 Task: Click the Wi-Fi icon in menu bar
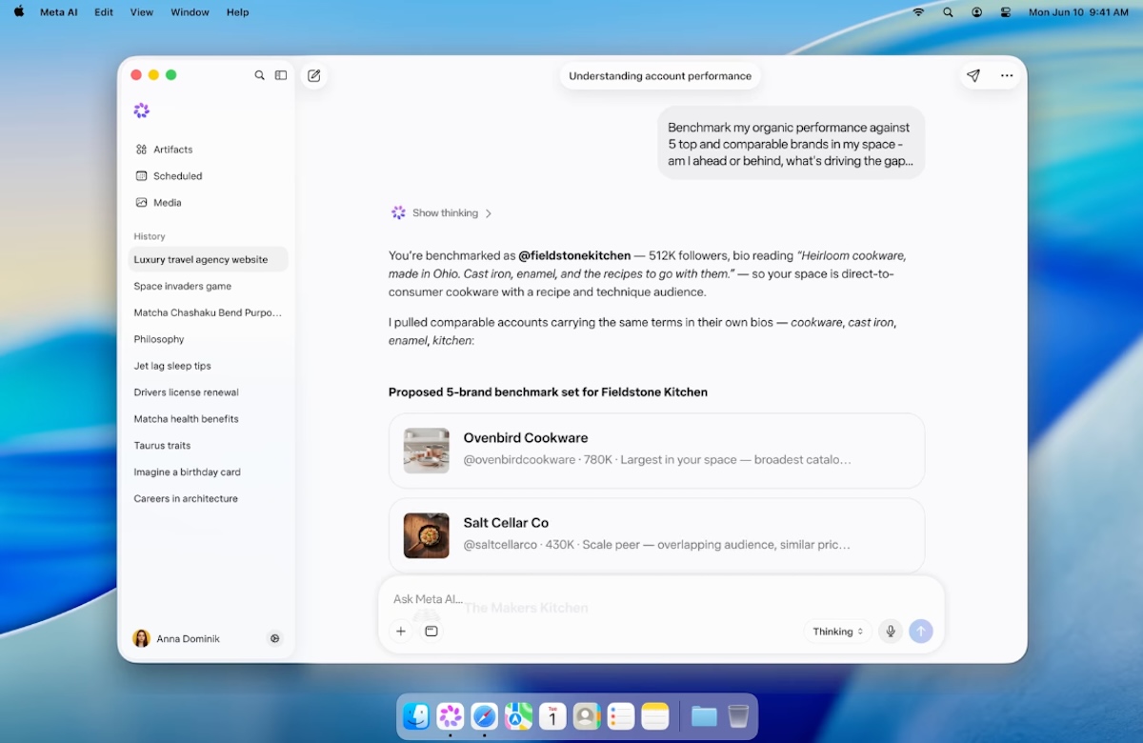918,12
